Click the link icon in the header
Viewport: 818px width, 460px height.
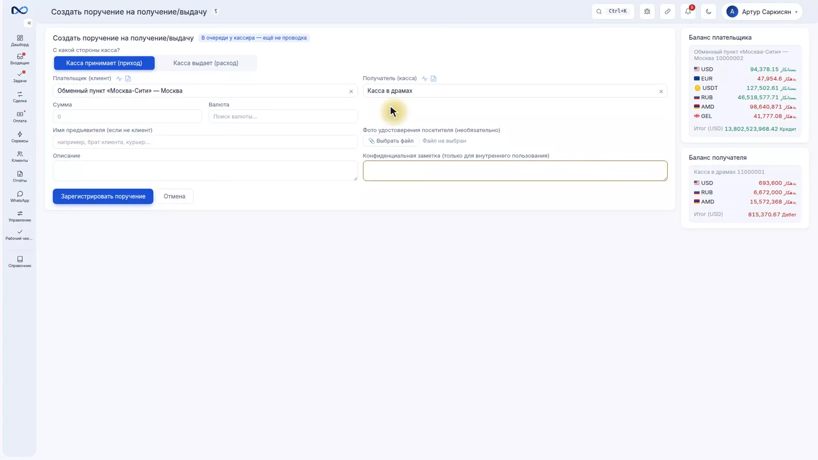[x=668, y=11]
